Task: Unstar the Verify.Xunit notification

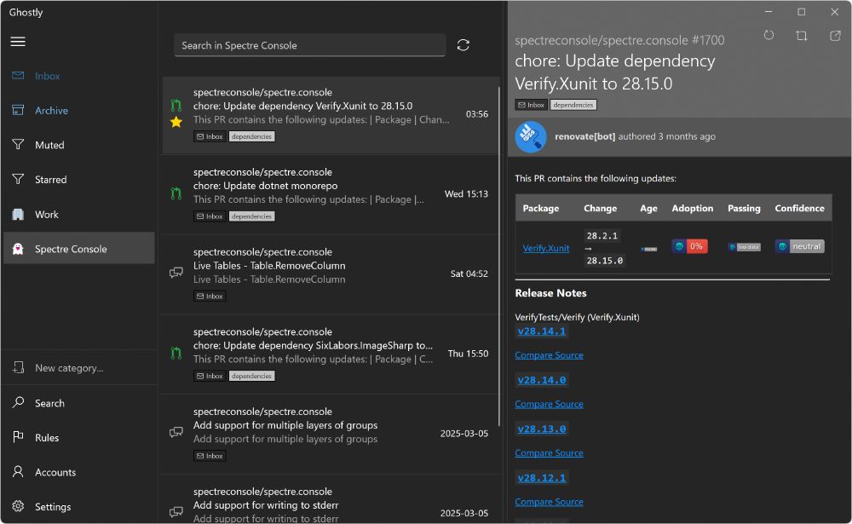Action: click(x=176, y=122)
